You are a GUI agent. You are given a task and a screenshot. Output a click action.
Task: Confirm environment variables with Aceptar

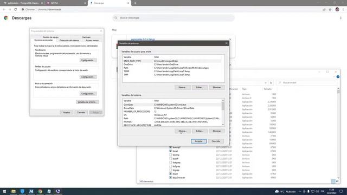pos(198,141)
